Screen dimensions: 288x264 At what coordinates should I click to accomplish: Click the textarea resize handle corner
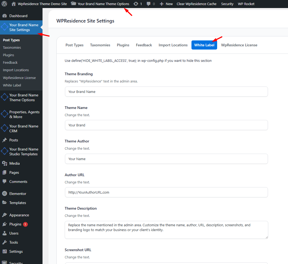point(267,237)
